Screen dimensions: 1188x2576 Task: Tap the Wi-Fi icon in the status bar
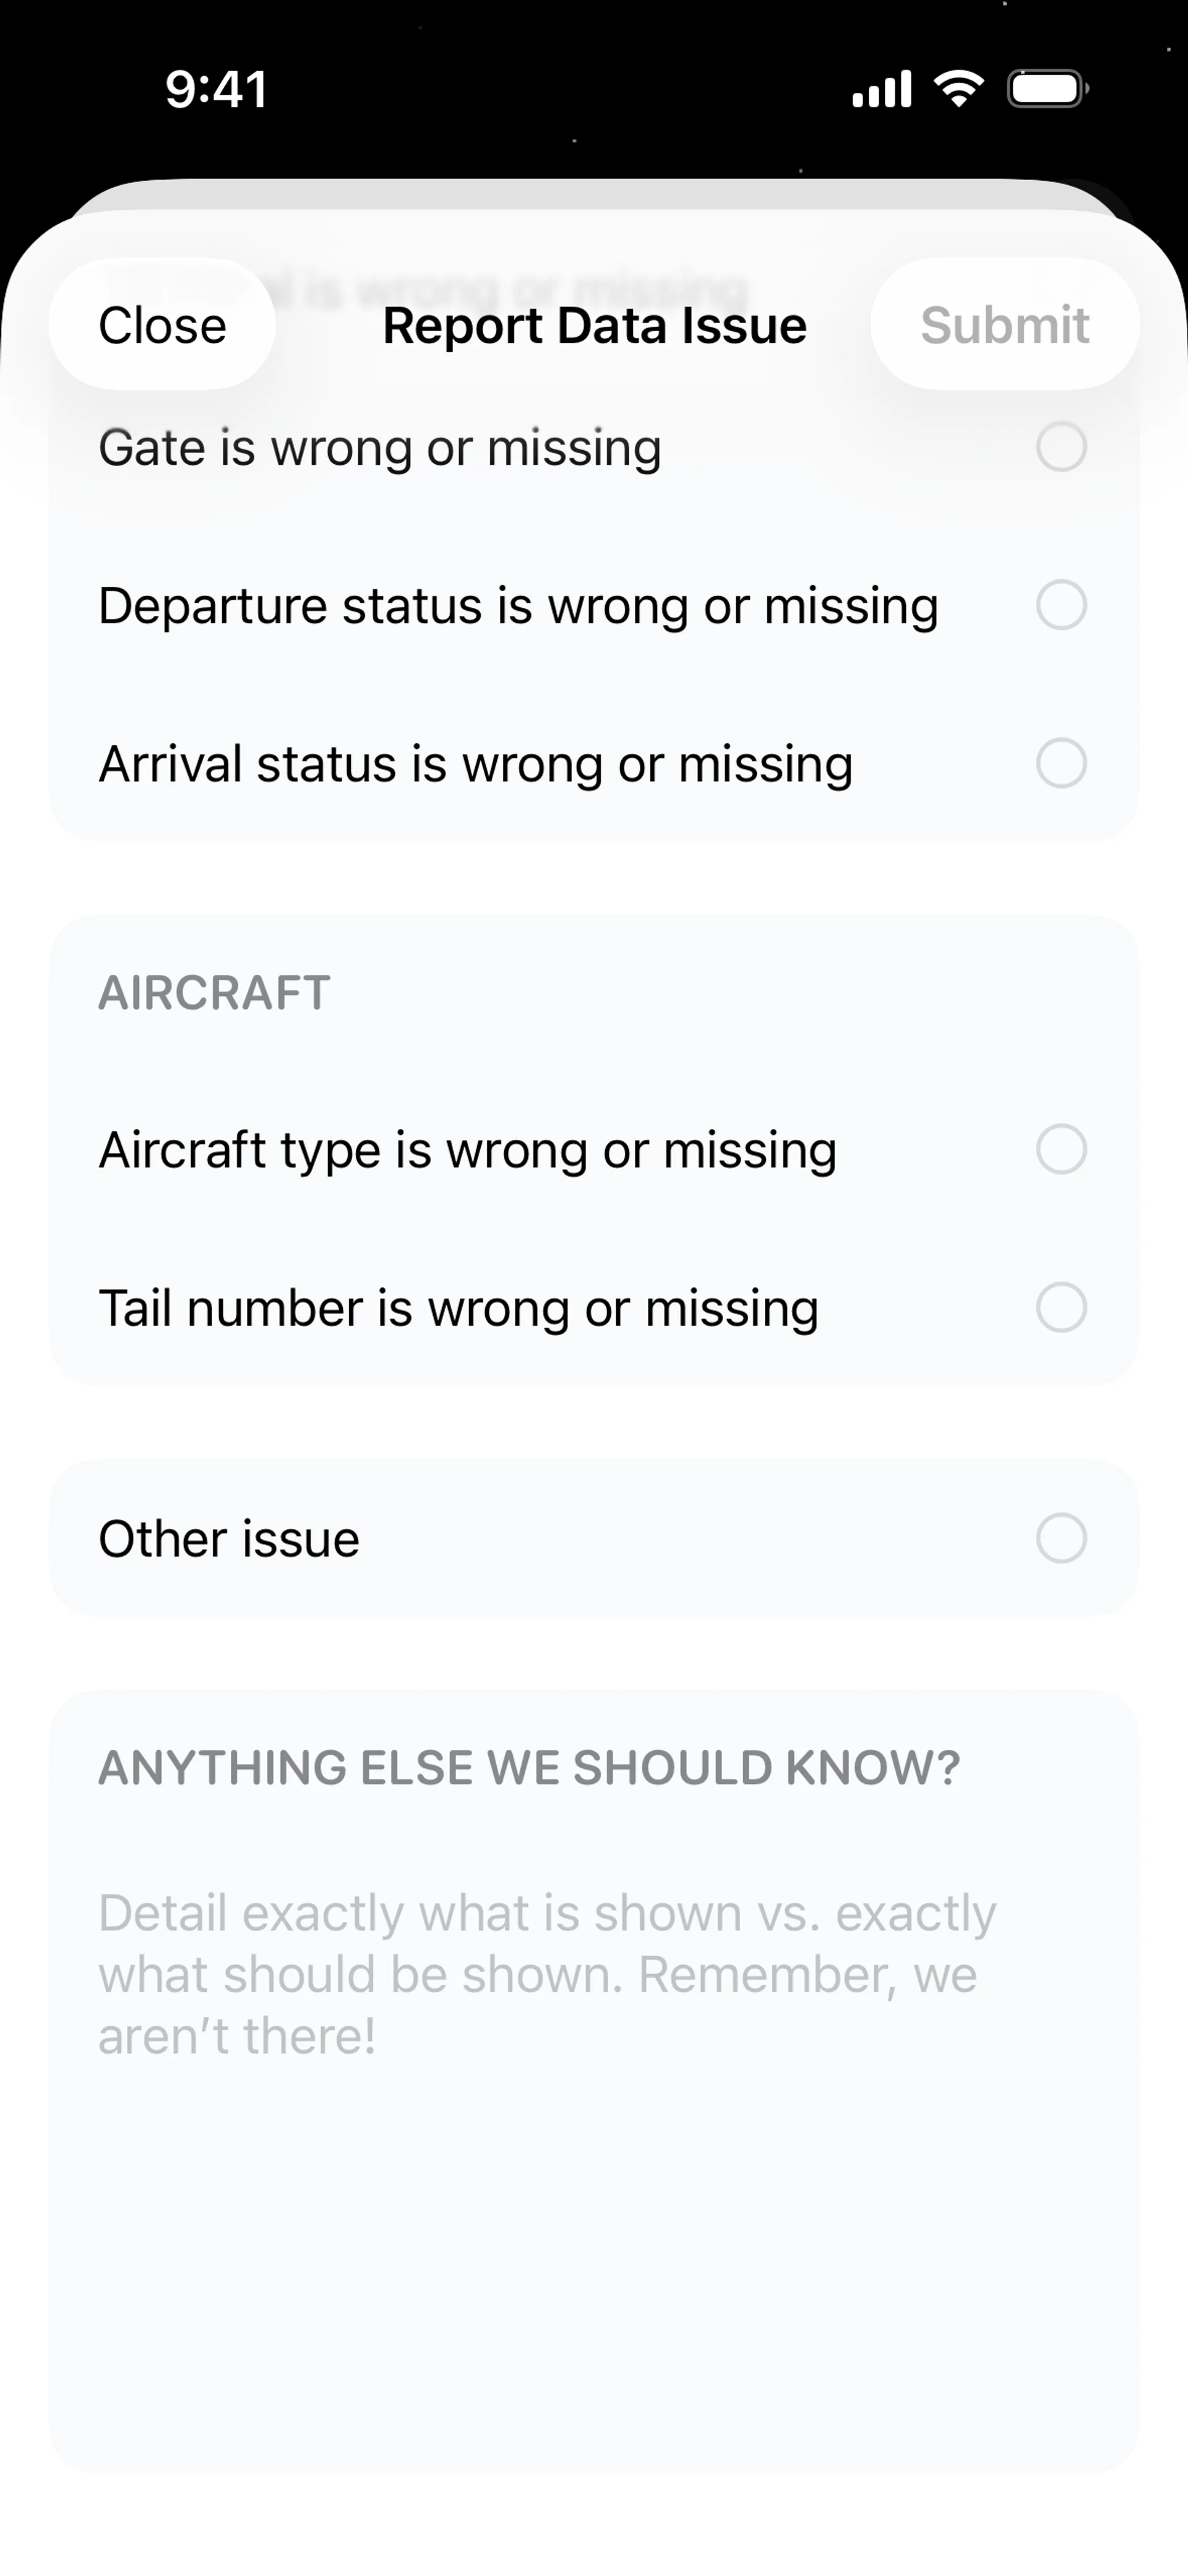tap(958, 89)
